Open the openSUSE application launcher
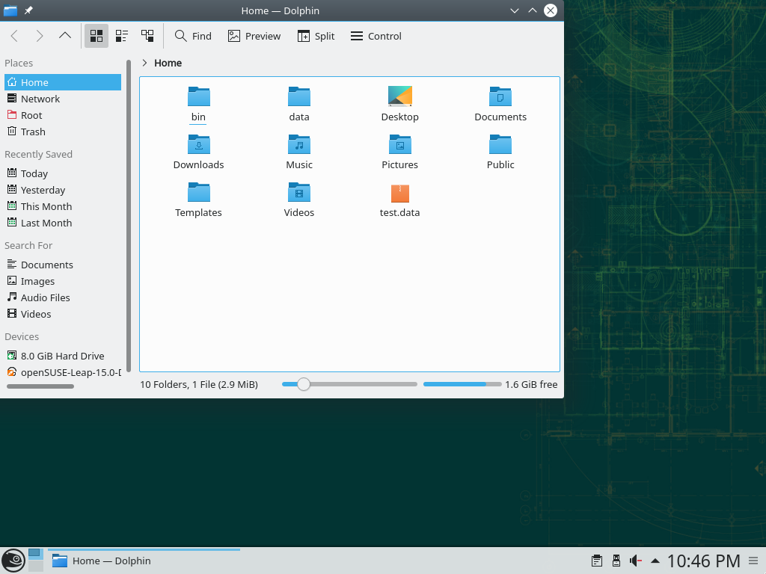766x574 pixels. (x=13, y=561)
